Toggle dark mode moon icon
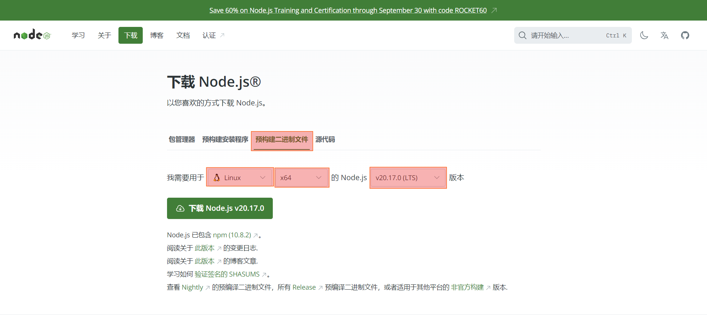 (644, 35)
